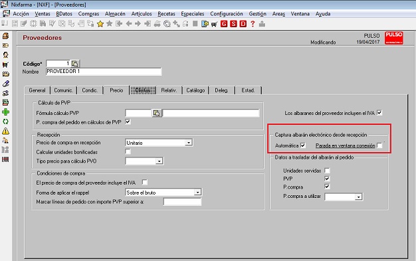The height and width of the screenshot is (261, 416).
Task: Click the gray star toolbar icon
Action: (x=109, y=24)
